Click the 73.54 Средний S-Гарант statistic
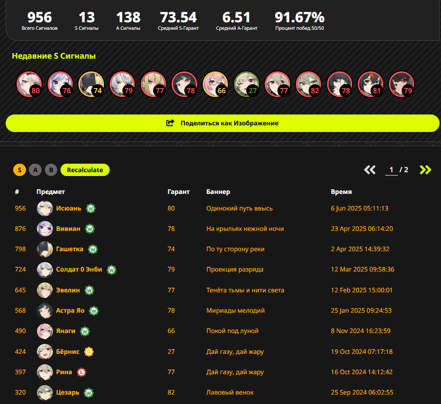 (178, 21)
